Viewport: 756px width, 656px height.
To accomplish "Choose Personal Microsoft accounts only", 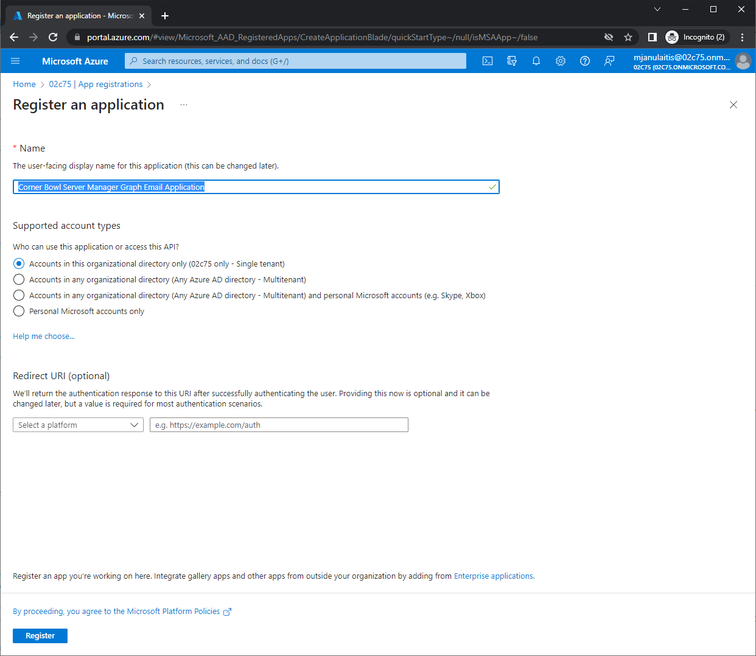I will (x=19, y=312).
